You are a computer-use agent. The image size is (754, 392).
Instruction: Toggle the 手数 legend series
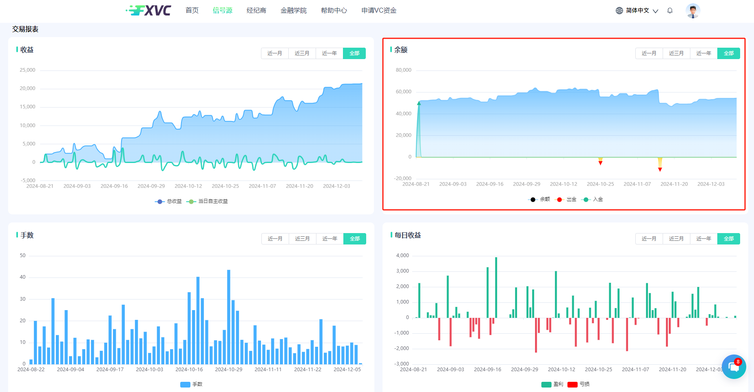pos(191,384)
